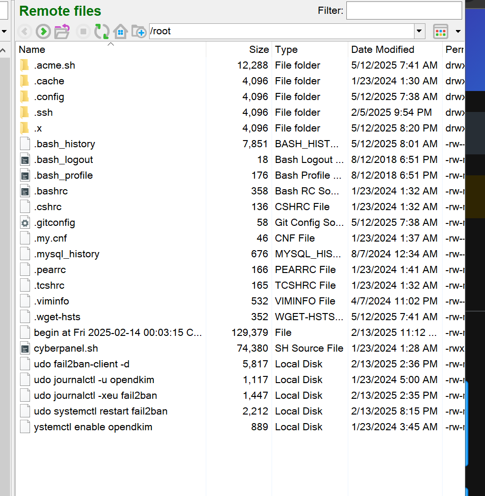Select 'udo journalctl -xeu fail2ban' file

(96, 395)
